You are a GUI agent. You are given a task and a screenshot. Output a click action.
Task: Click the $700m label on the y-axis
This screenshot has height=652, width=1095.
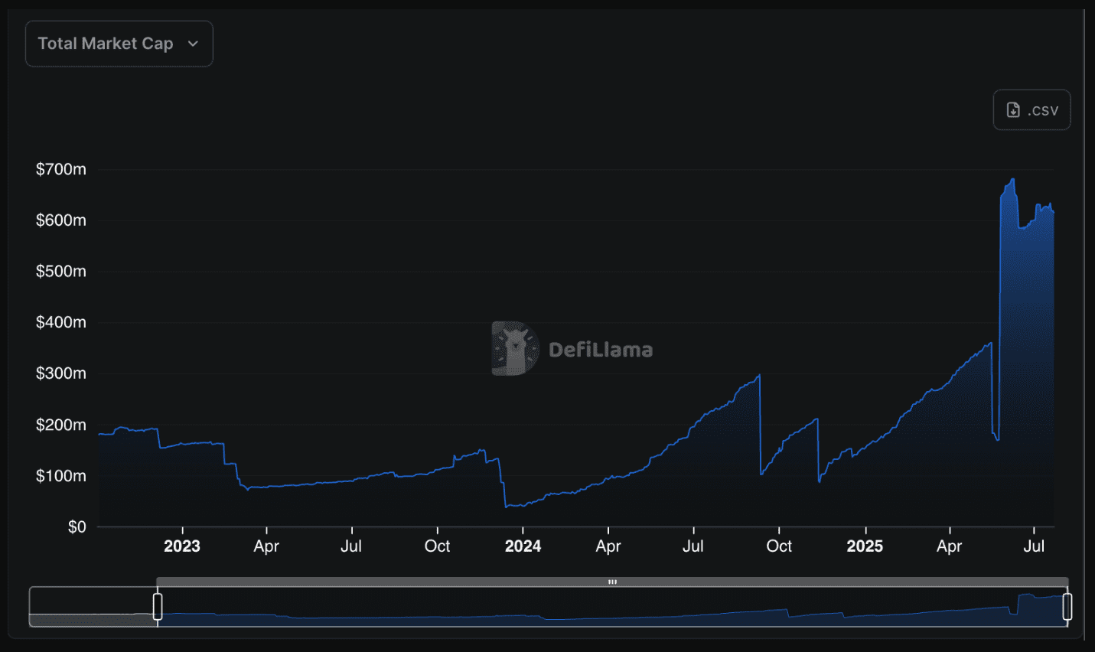coord(61,169)
